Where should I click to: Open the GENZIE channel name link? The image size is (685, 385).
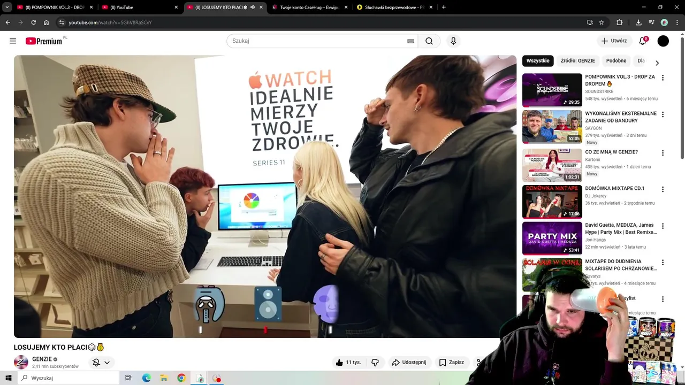(42, 359)
